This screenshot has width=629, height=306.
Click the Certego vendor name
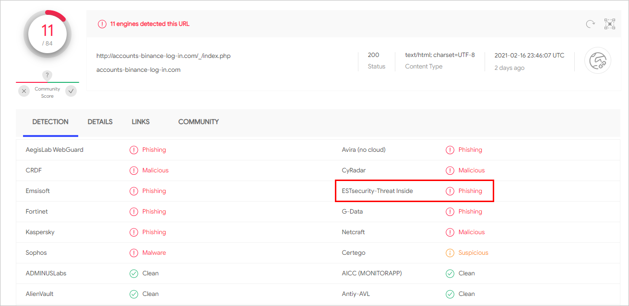pos(354,253)
